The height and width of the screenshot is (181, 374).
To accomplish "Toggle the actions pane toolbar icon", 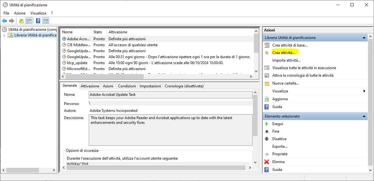I will pos(46,21).
